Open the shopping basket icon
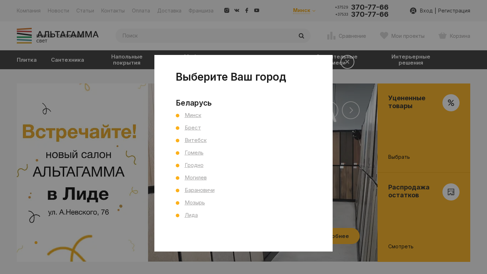This screenshot has height=274, width=487. tap(442, 36)
